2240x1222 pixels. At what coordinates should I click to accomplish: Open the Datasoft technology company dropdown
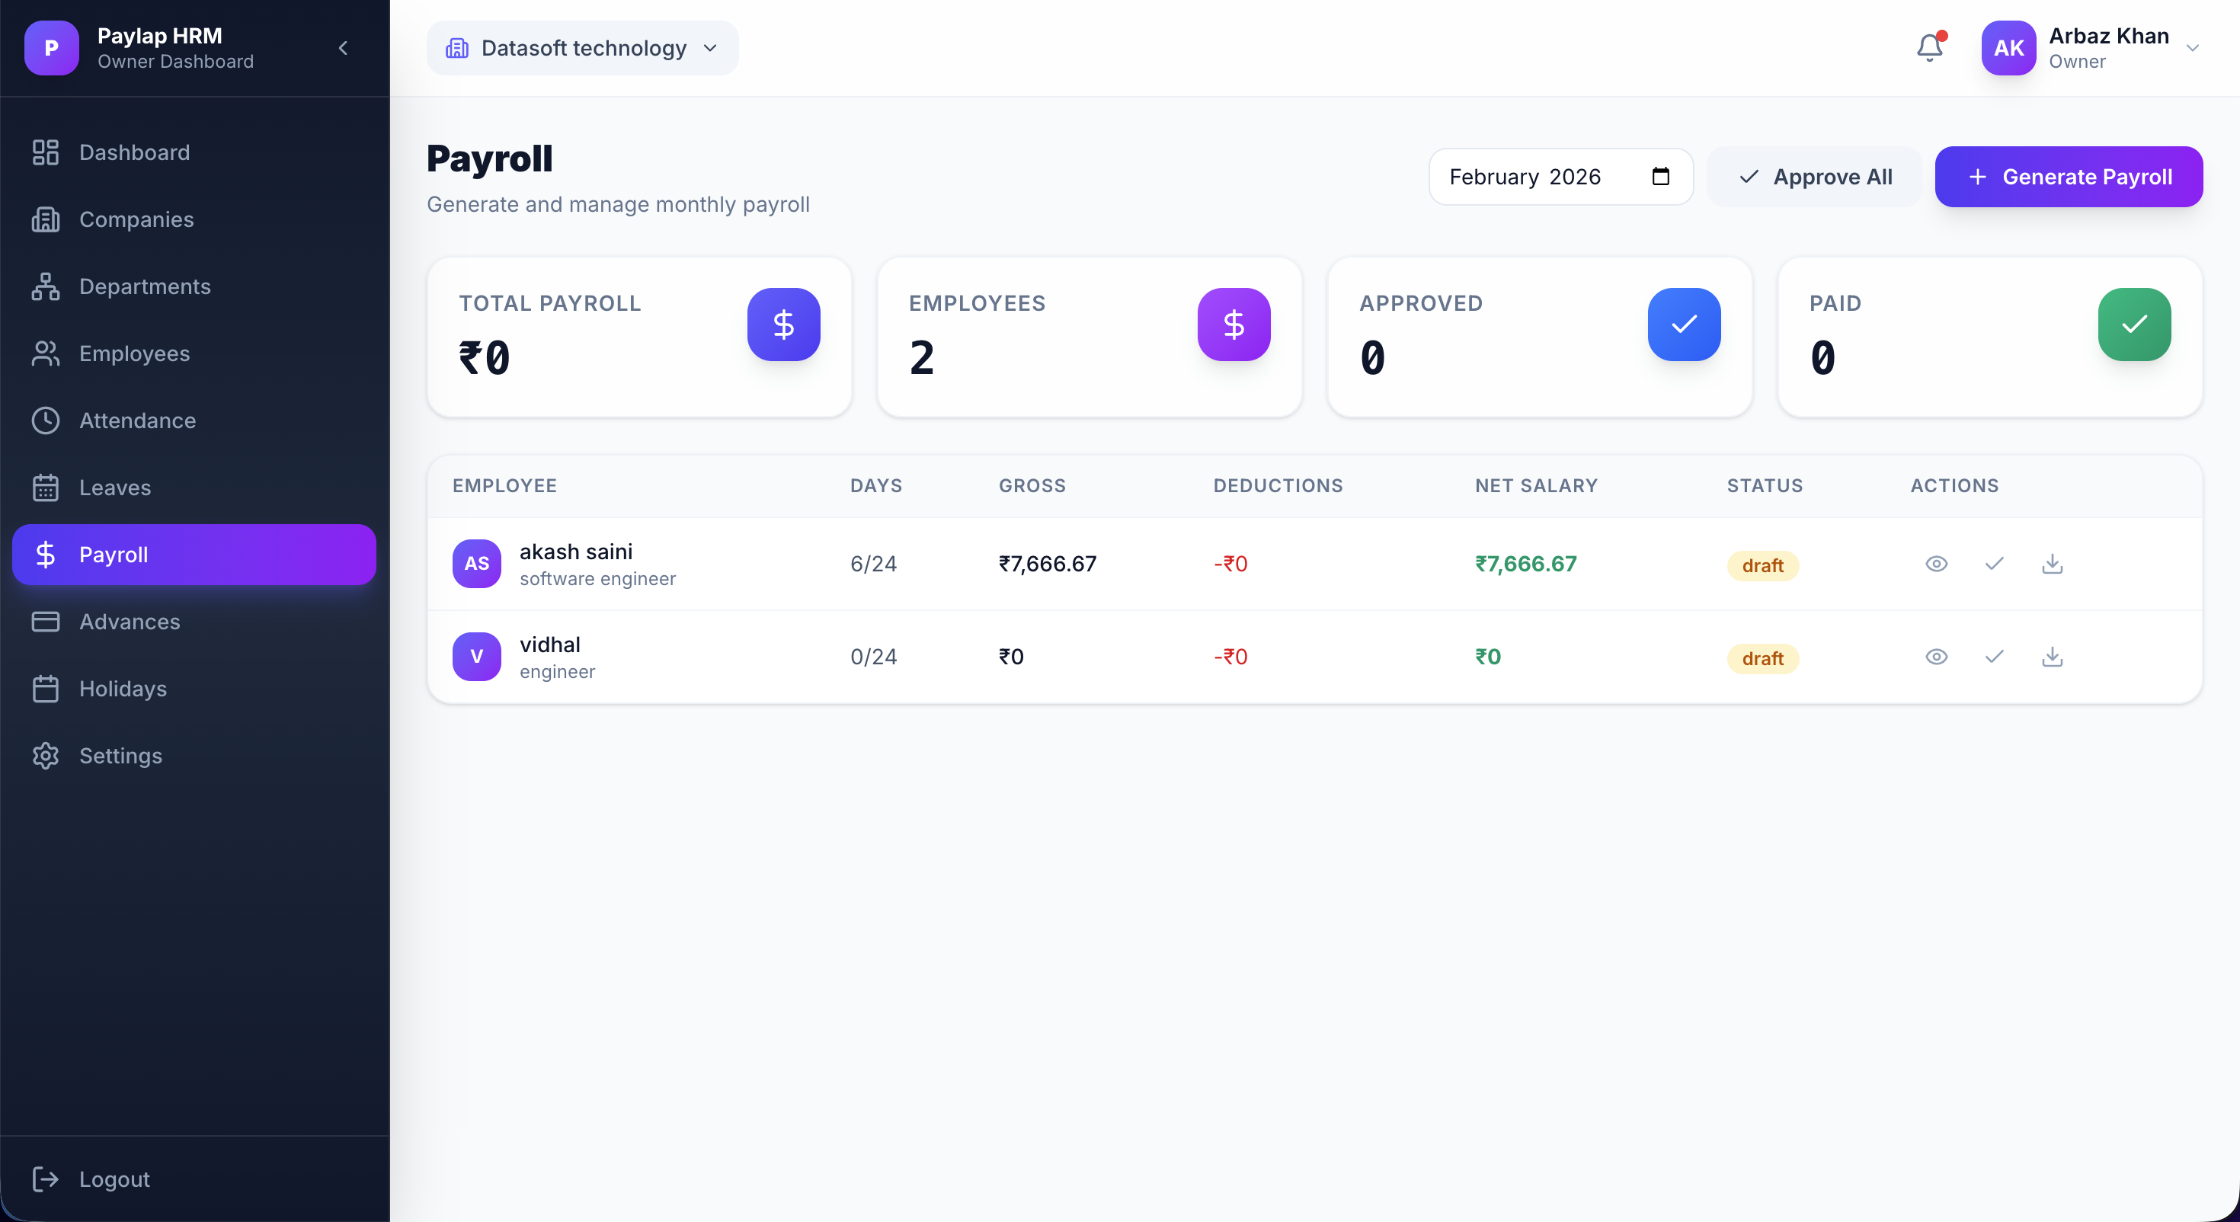582,48
